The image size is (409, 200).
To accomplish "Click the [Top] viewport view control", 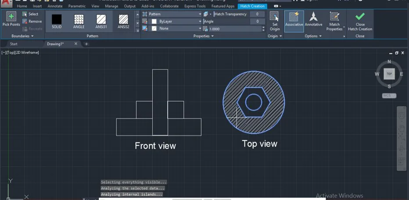I will click(10, 53).
